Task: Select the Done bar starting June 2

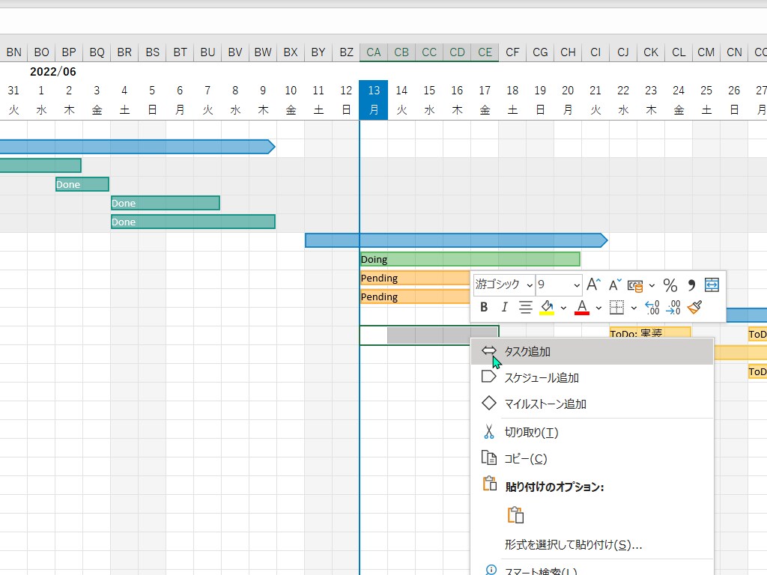Action: pyautogui.click(x=82, y=184)
